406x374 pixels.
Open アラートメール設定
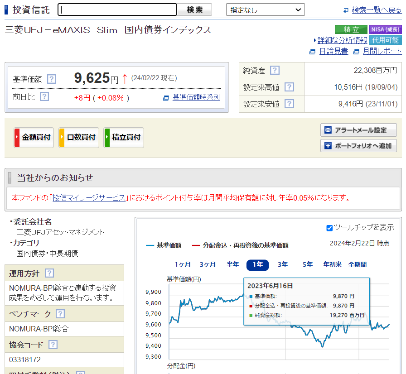point(358,130)
